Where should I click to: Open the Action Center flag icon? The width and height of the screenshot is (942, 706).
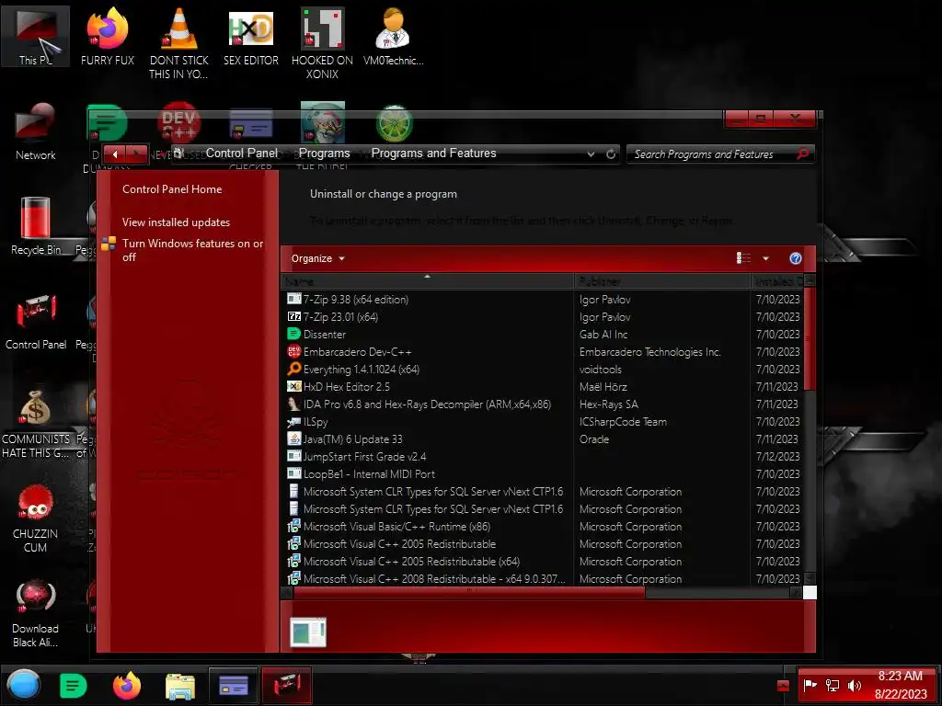[810, 685]
